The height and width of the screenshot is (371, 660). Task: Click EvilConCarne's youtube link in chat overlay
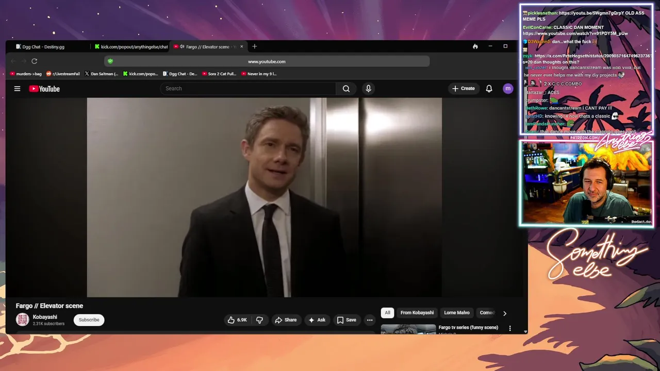coord(575,33)
